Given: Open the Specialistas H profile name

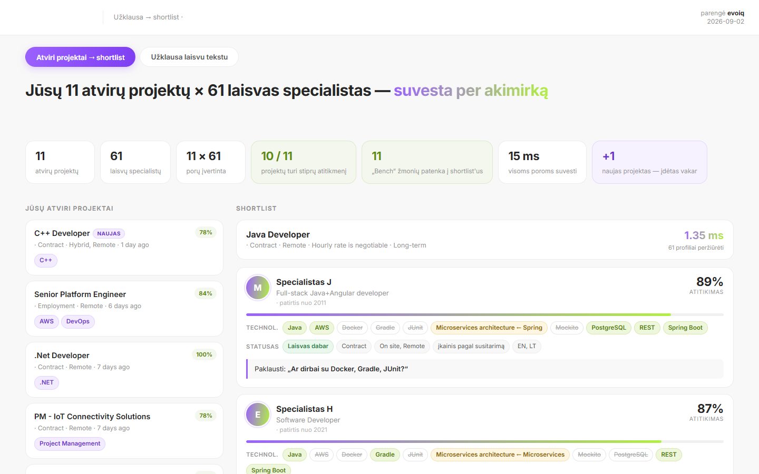Looking at the screenshot, I should (304, 409).
